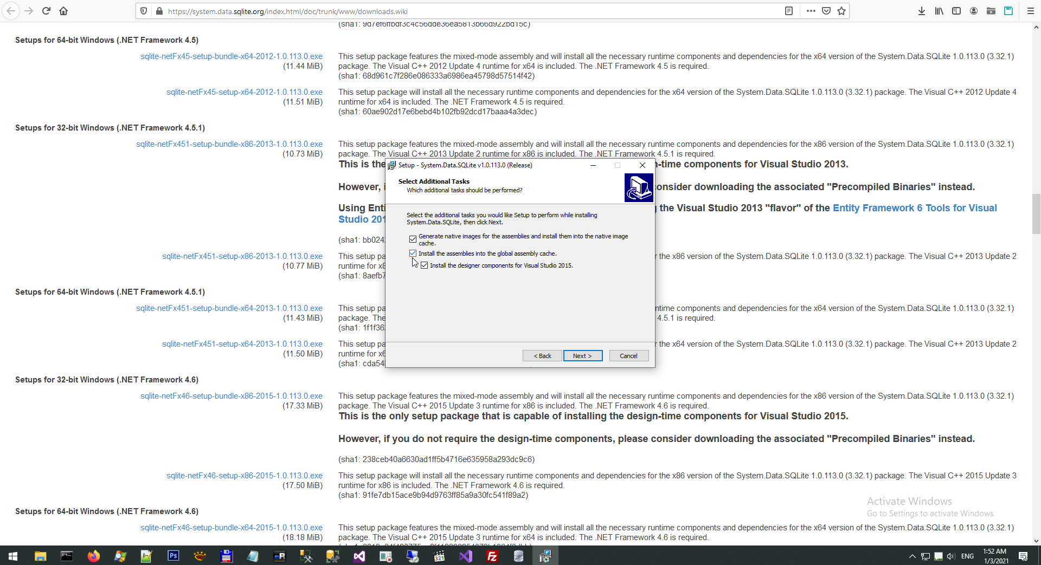Bookmark this page with the star
The height and width of the screenshot is (565, 1041).
pyautogui.click(x=841, y=11)
